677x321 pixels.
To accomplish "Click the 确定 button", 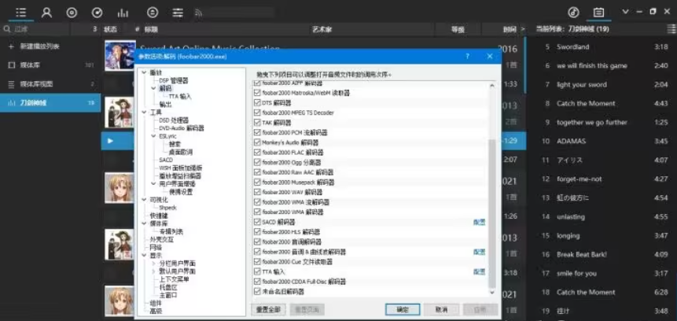I will tap(403, 309).
